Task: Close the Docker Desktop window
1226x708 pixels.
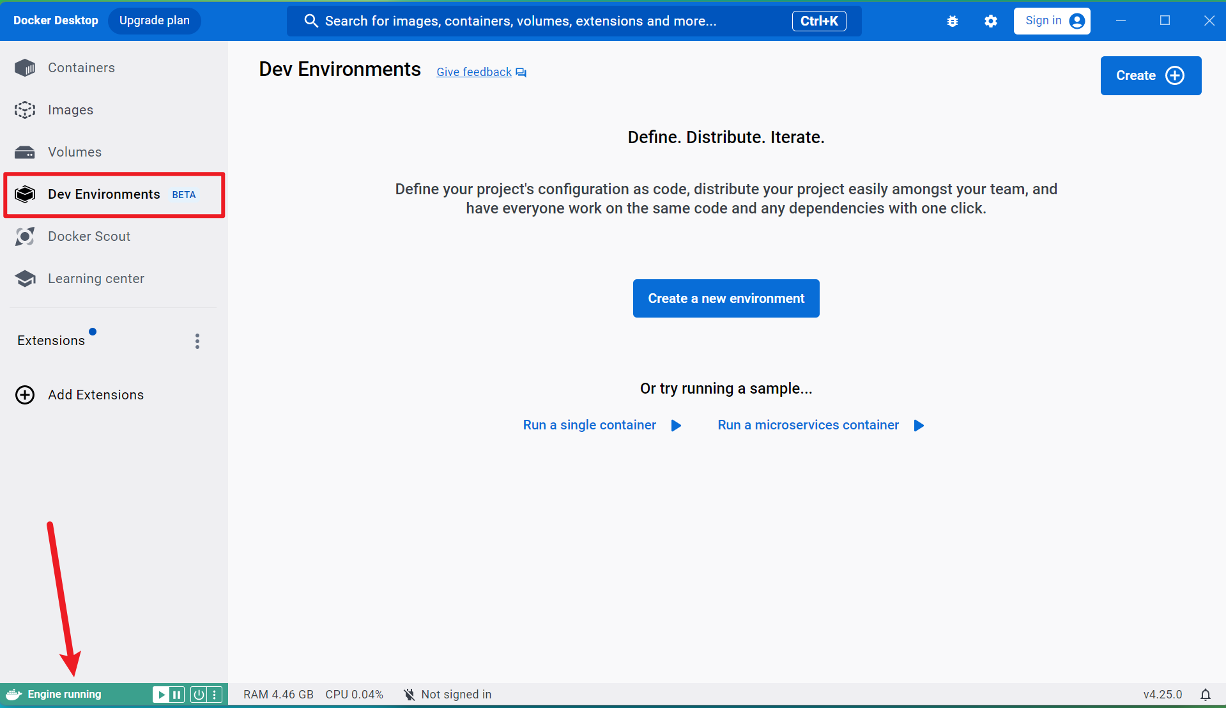Action: point(1209,20)
